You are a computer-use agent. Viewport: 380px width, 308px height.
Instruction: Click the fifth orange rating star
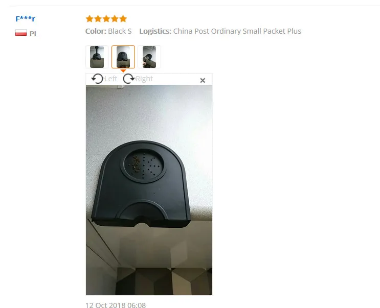(123, 18)
